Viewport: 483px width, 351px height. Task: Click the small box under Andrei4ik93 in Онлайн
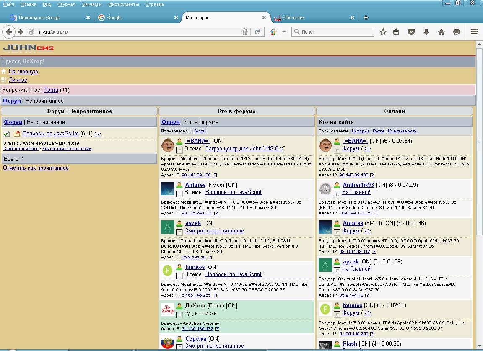pos(337,194)
